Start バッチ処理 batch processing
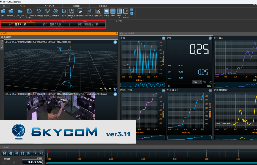Viewport: 257px width, 165px height. 39,11
